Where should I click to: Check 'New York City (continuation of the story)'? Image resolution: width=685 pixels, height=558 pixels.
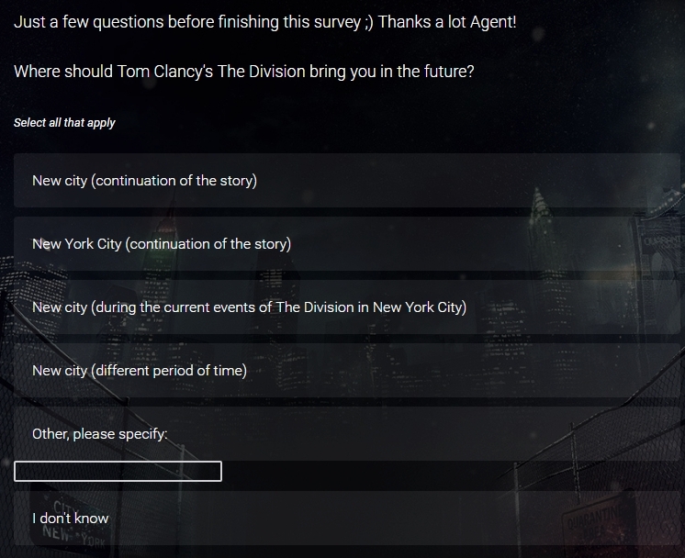coord(347,243)
